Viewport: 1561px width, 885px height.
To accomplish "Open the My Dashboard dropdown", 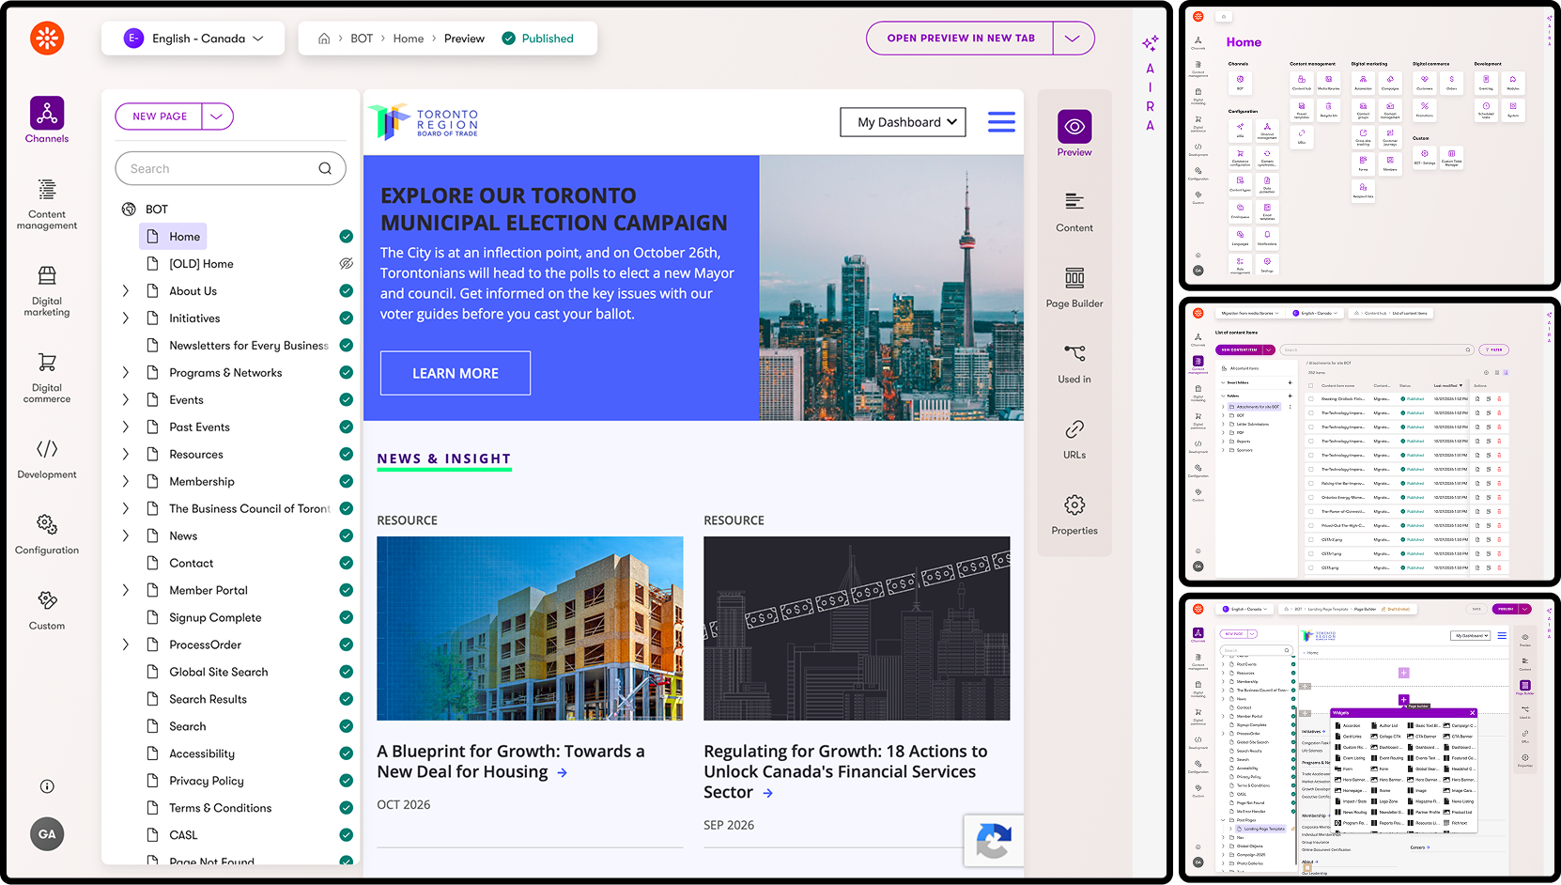I will (x=903, y=122).
